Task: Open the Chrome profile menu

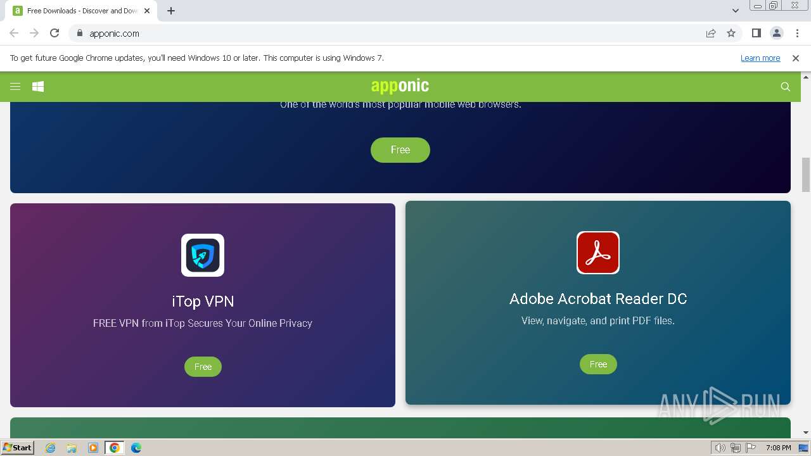Action: pos(777,34)
